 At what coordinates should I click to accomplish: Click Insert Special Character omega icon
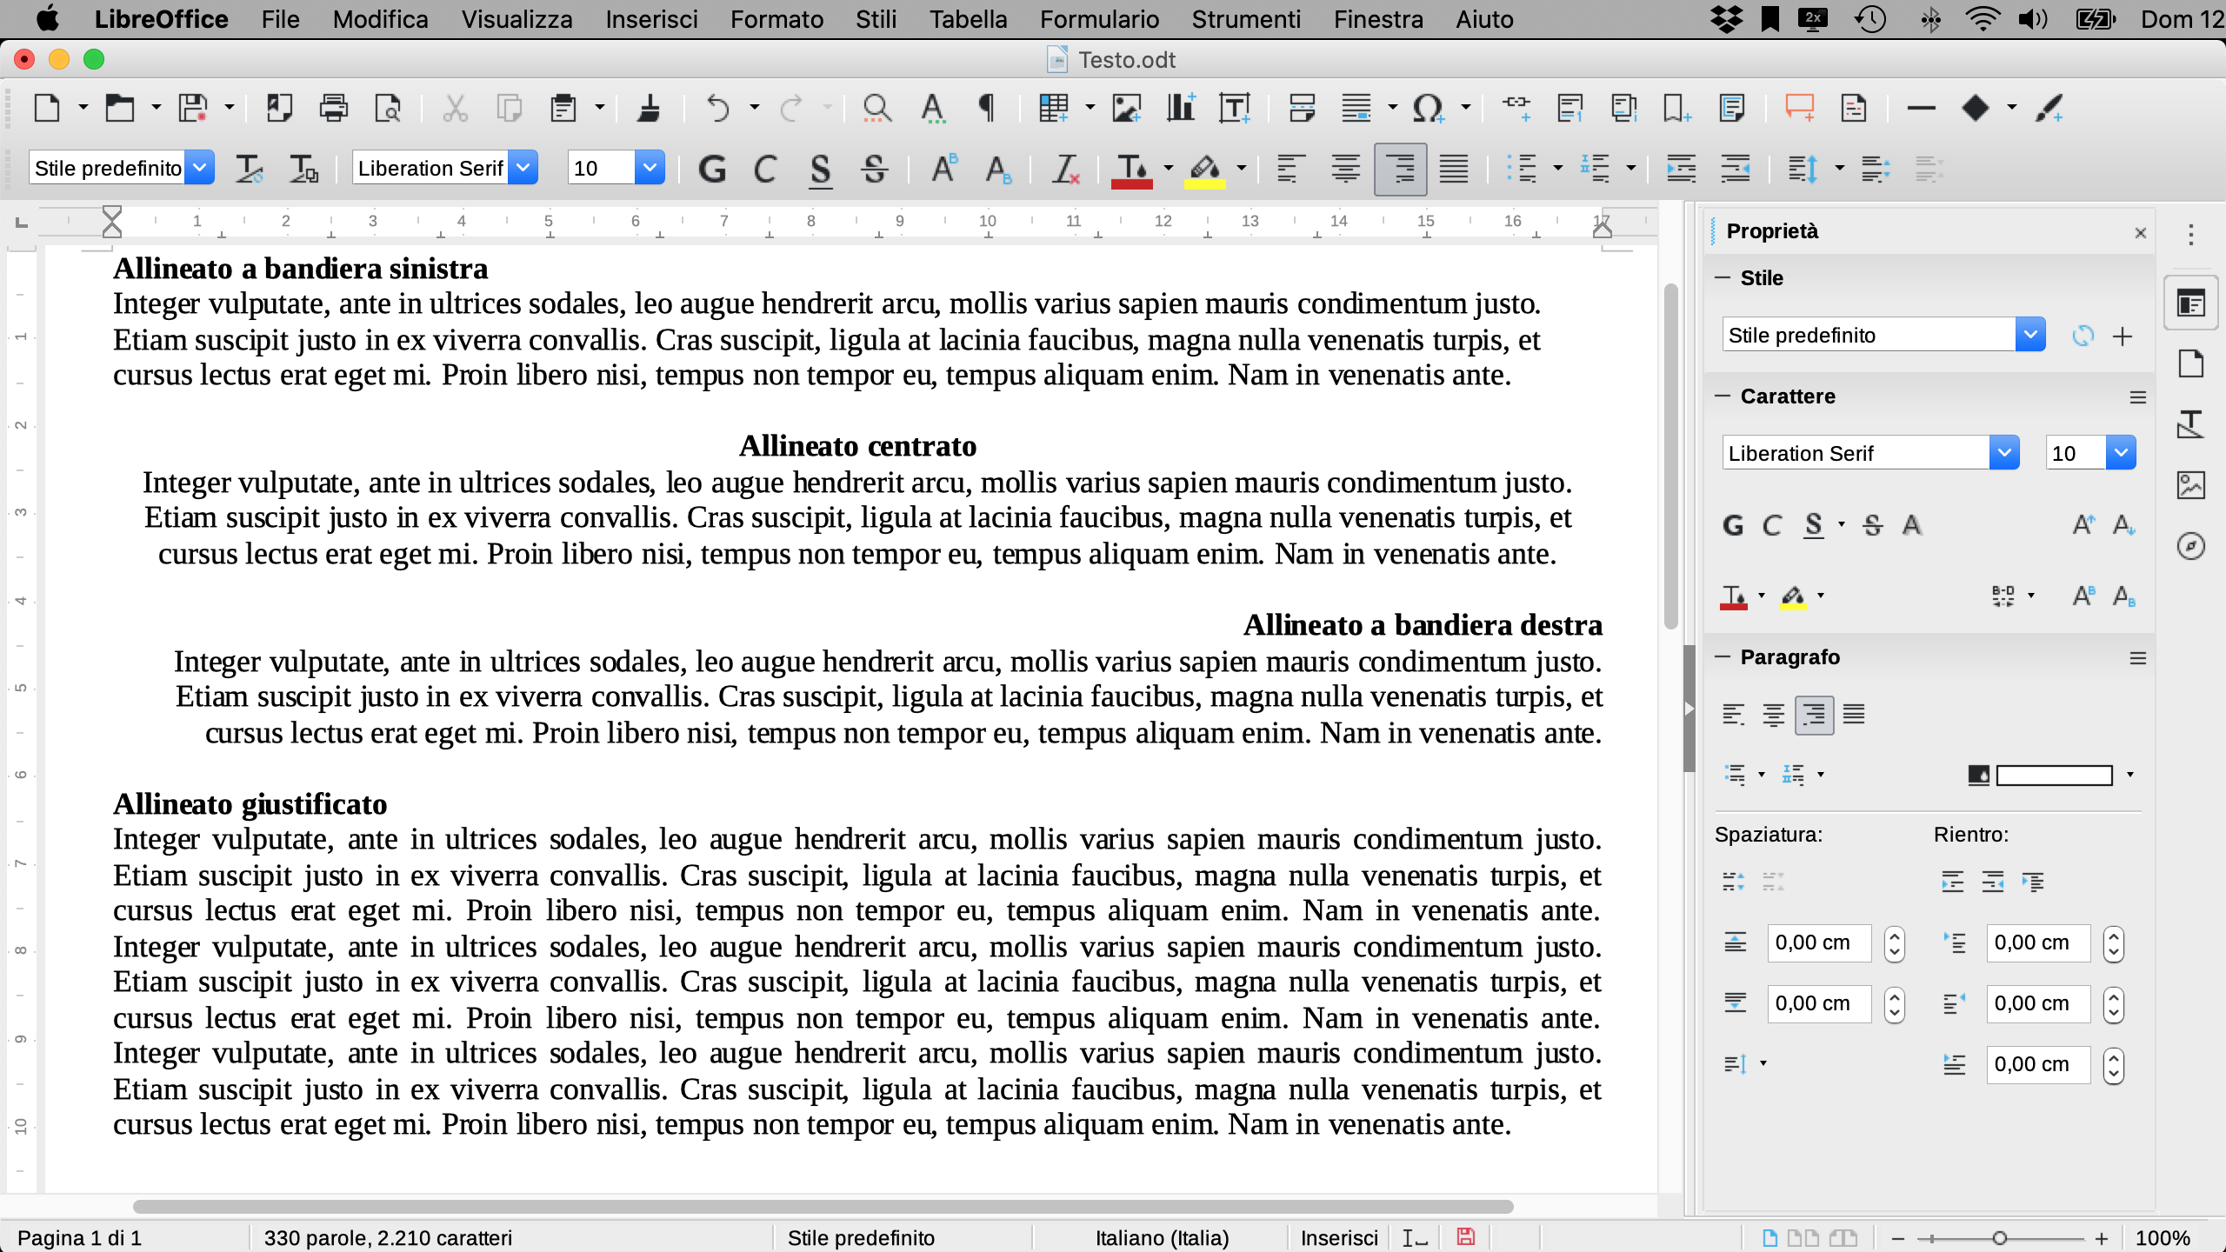[1427, 108]
